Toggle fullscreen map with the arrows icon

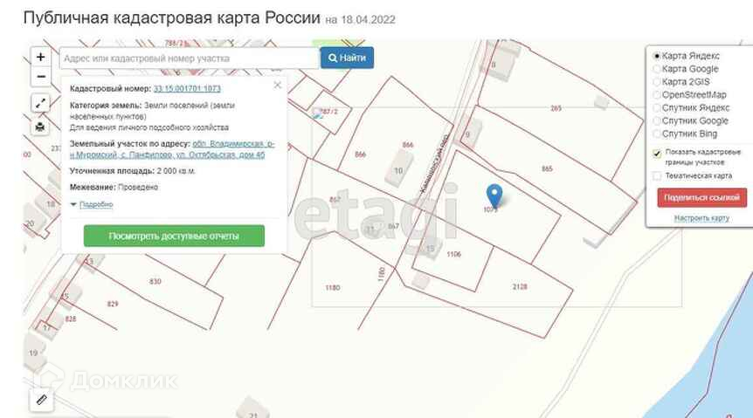coord(41,103)
